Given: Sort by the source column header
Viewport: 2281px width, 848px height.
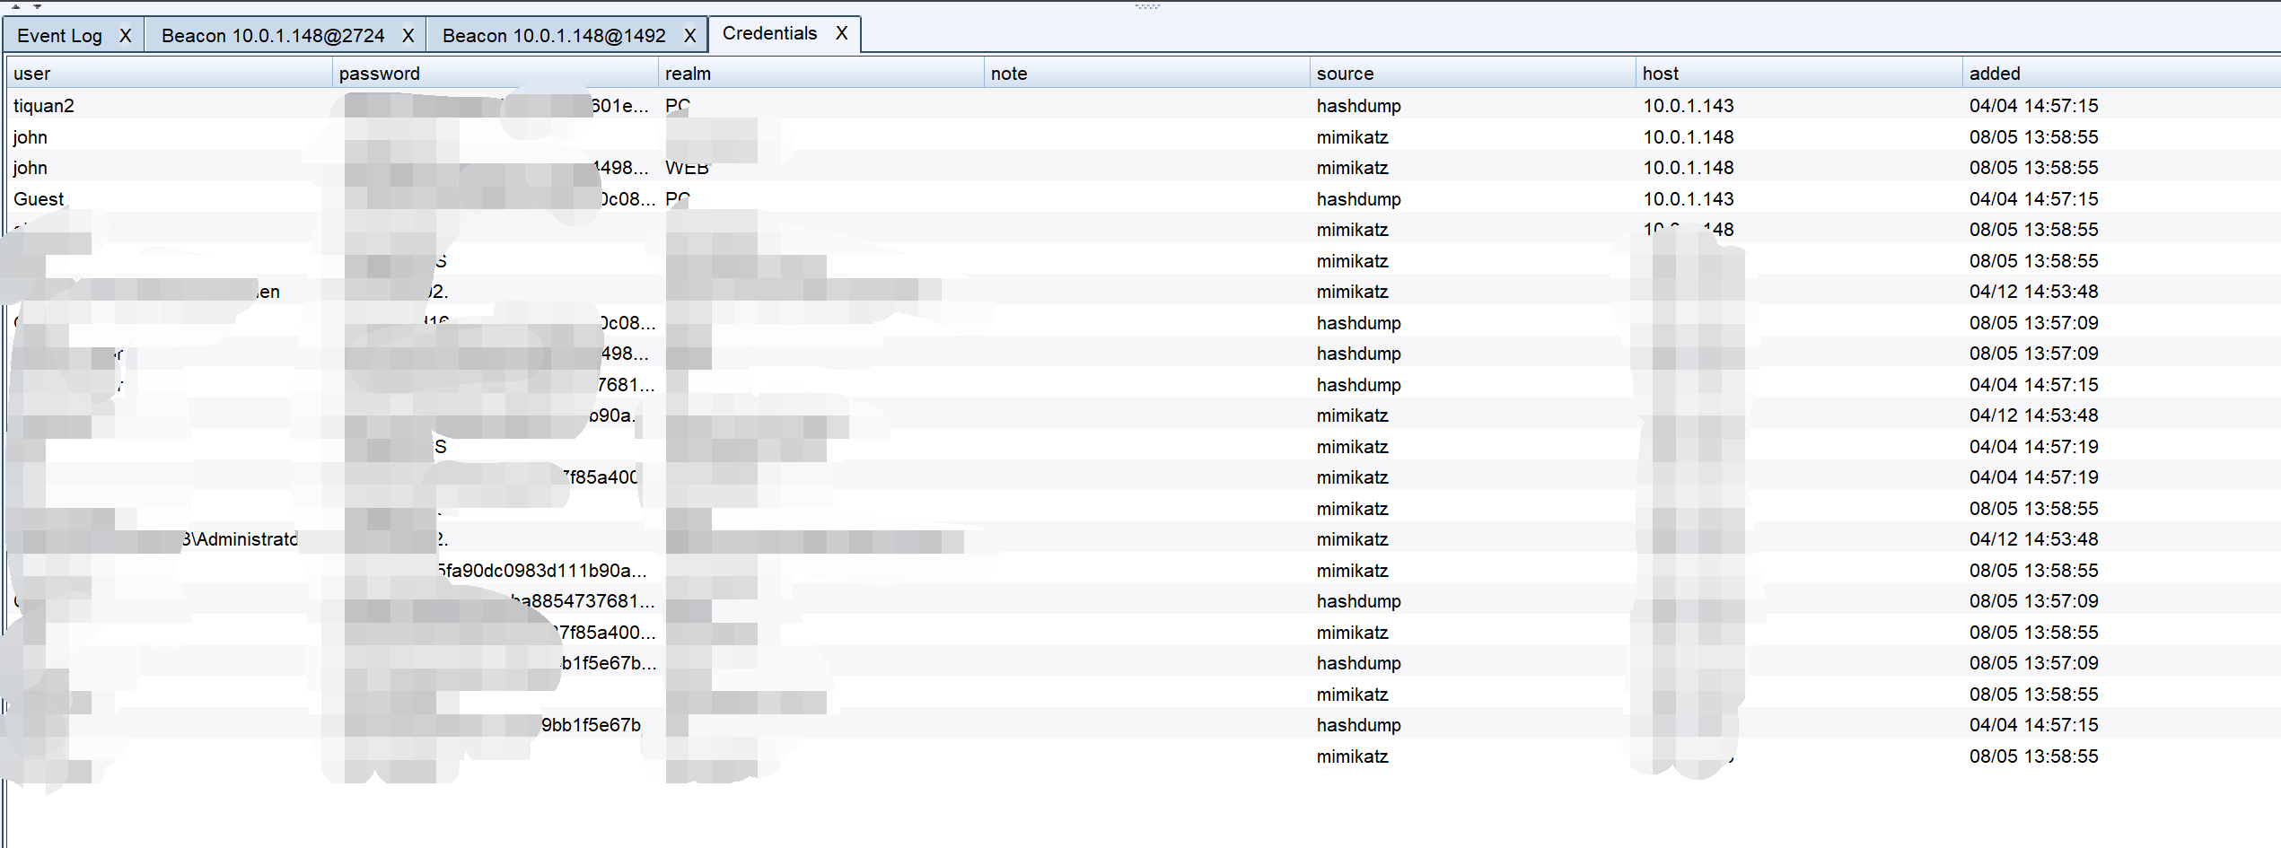Looking at the screenshot, I should (x=1472, y=74).
